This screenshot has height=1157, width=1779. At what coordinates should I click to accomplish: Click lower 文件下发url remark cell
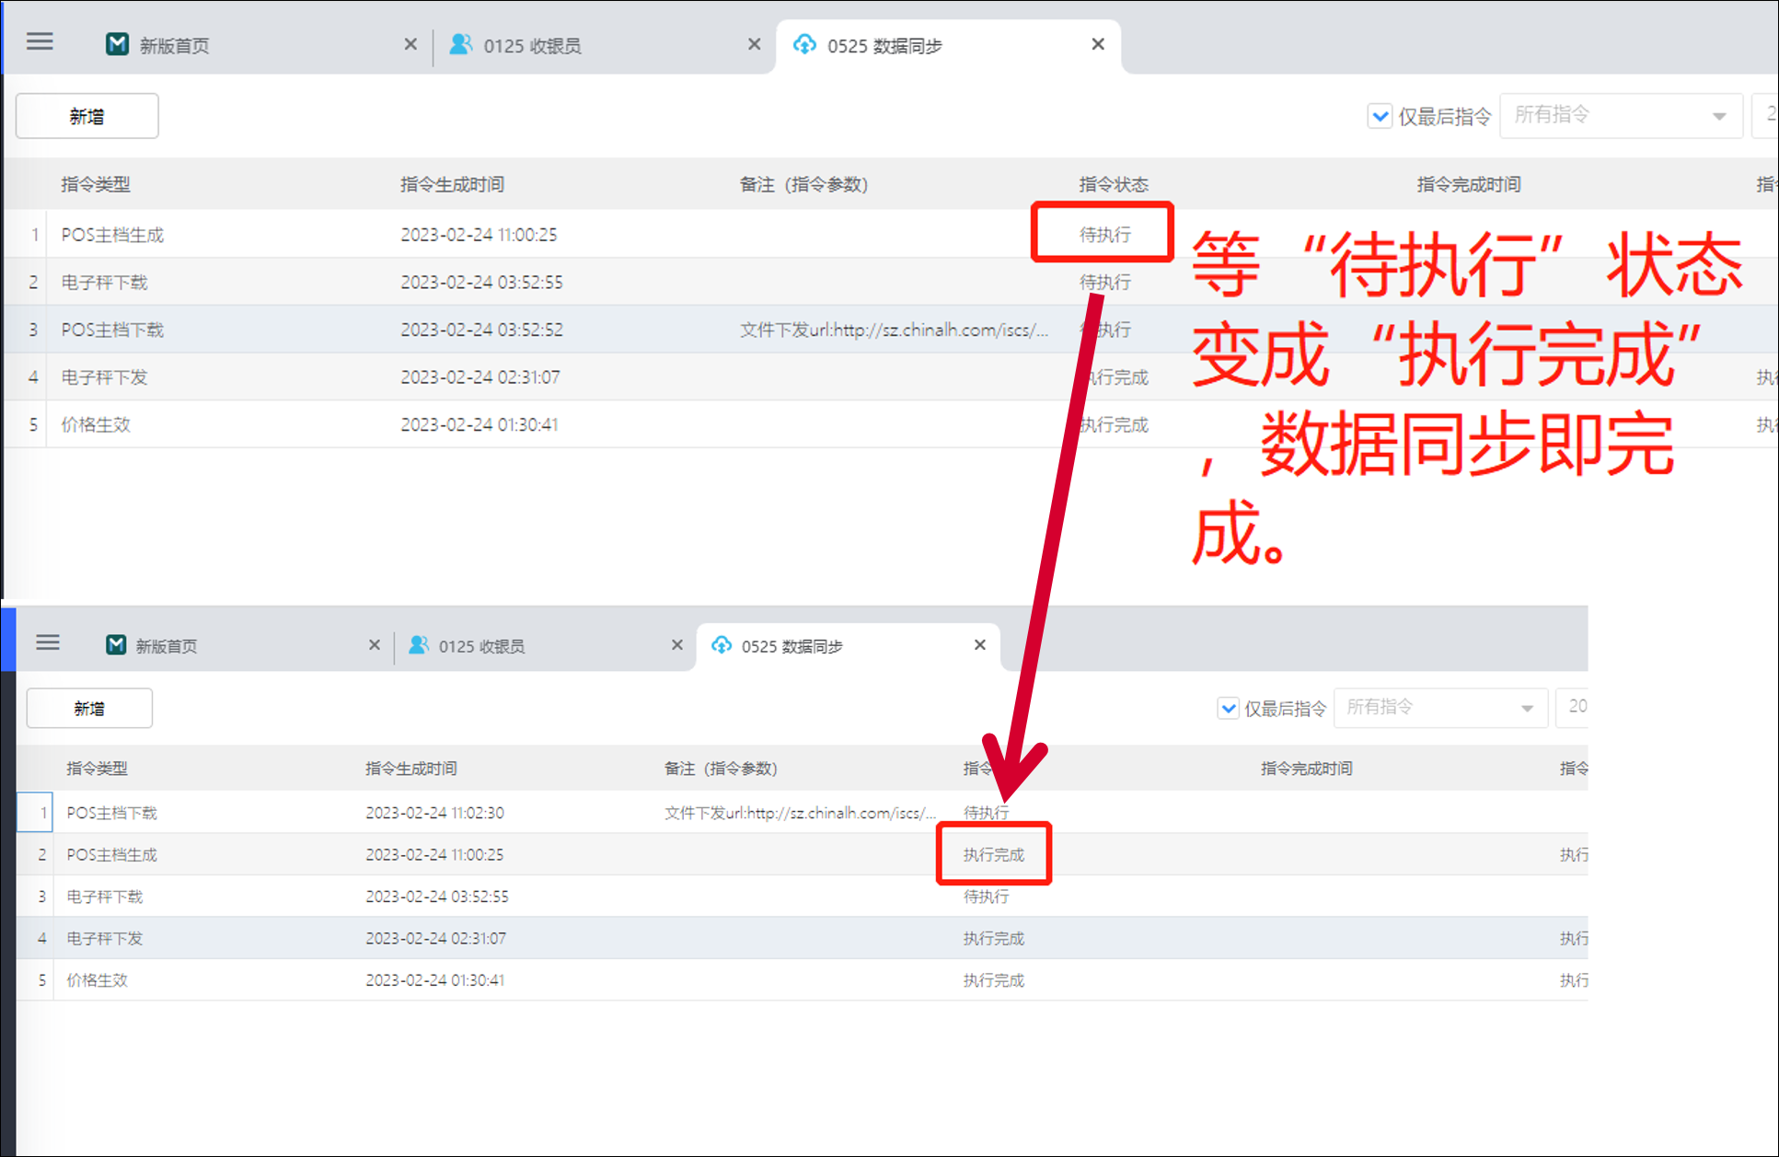pos(801,813)
